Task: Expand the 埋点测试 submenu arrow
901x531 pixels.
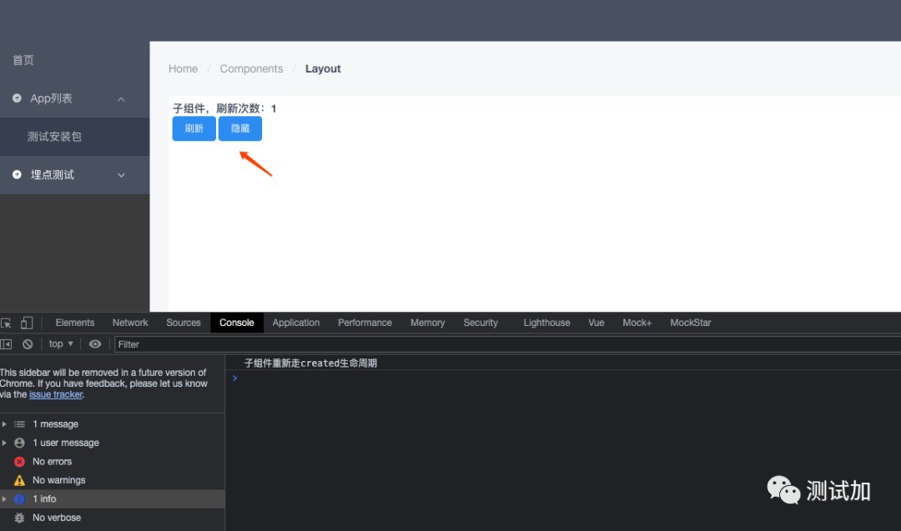Action: [121, 175]
